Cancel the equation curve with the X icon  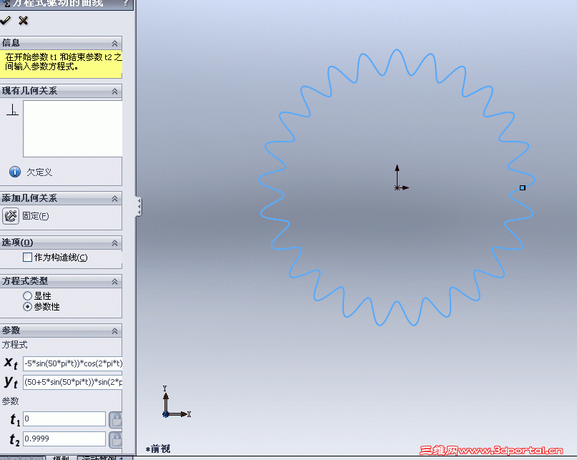(x=23, y=21)
